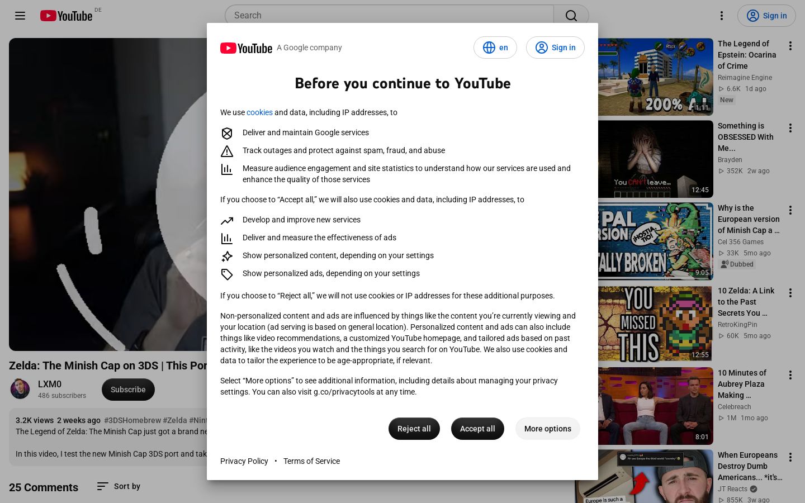Open the header settings kebab menu
This screenshot has height=503, width=805.
click(x=722, y=16)
